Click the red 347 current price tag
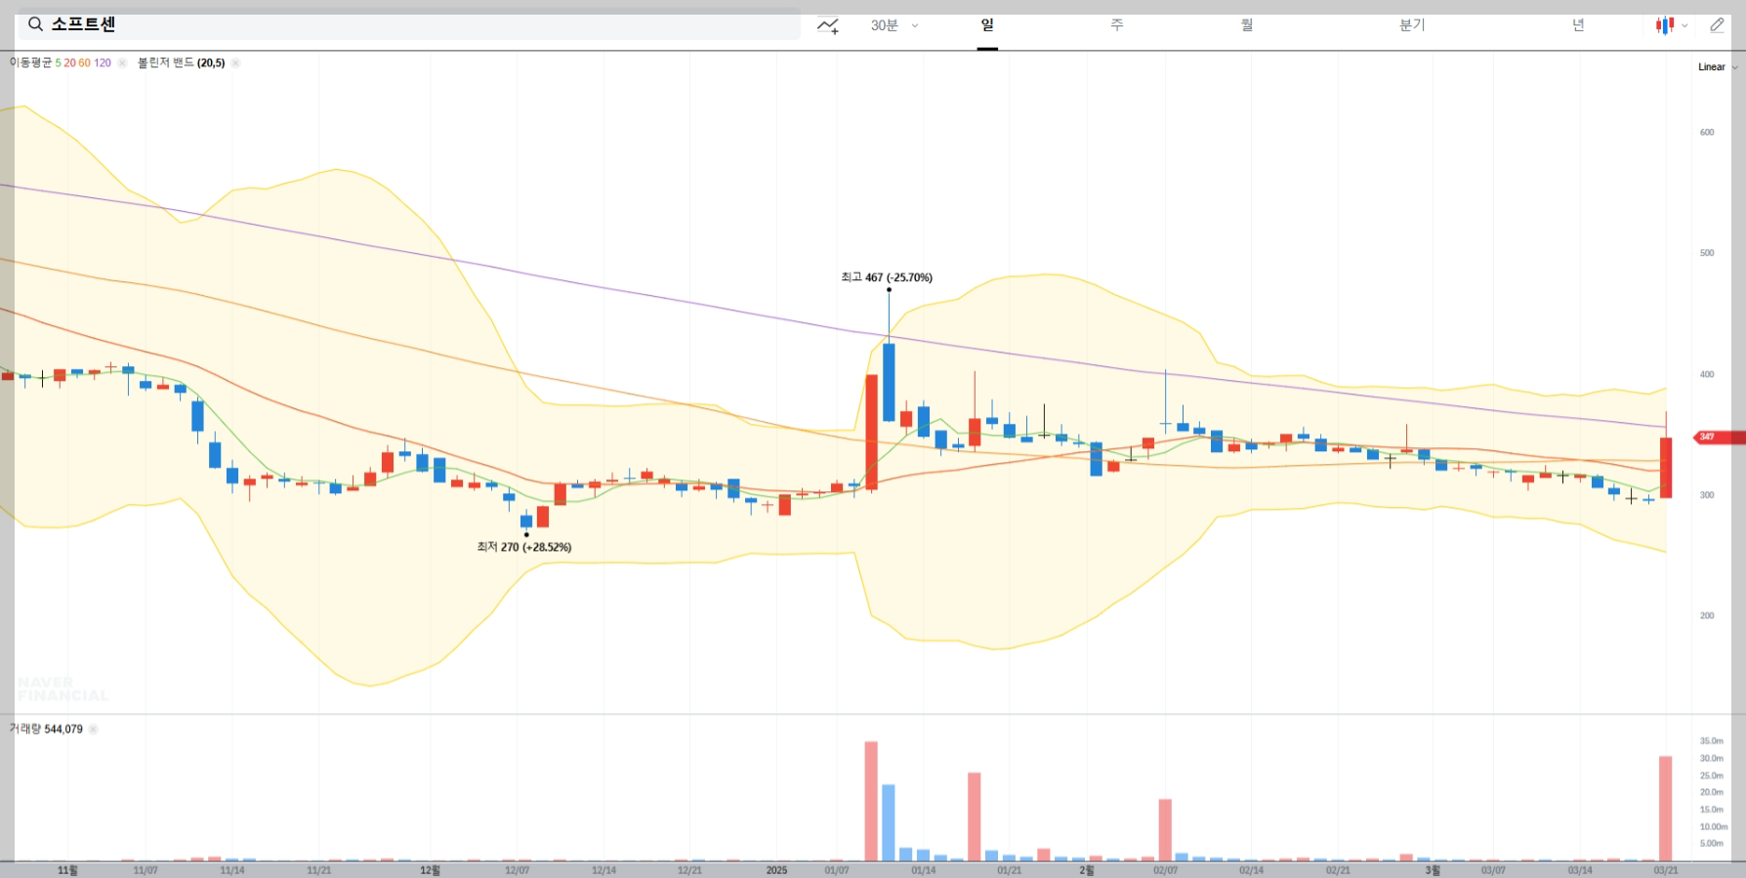This screenshot has width=1746, height=878. tap(1719, 437)
